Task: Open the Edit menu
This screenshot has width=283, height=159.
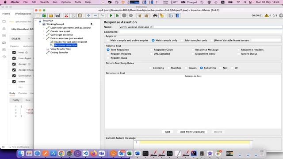Action: pyautogui.click(x=34, y=2)
